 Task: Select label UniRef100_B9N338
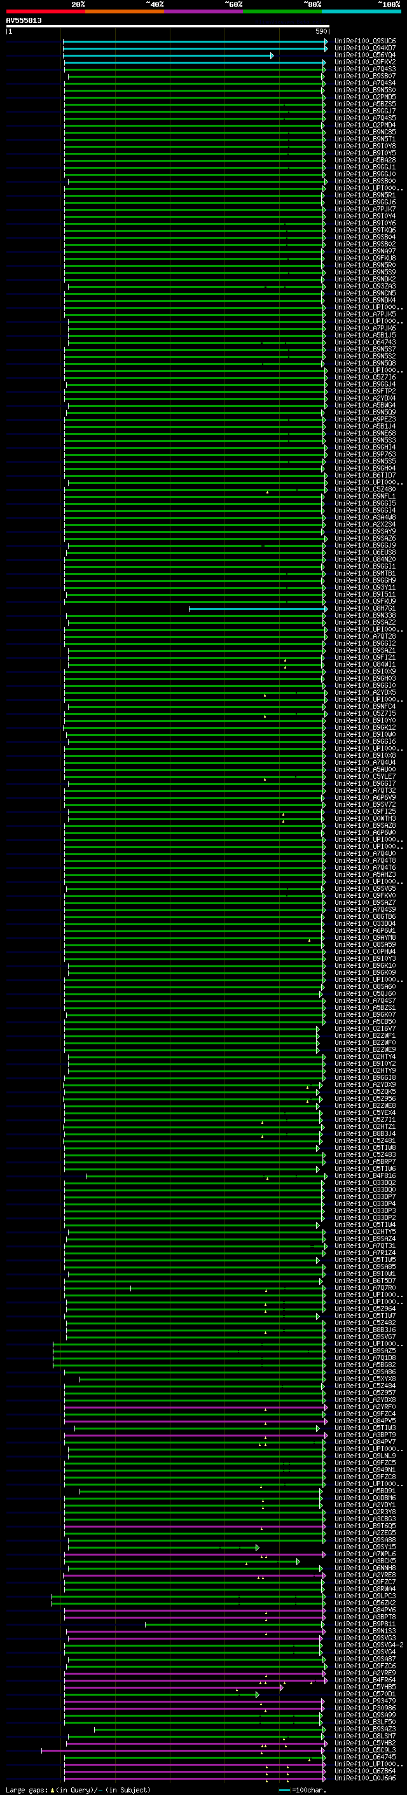tap(364, 615)
